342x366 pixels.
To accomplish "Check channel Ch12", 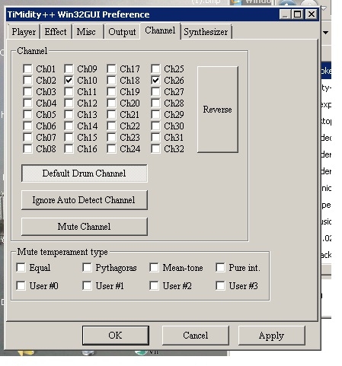I will pos(69,103).
